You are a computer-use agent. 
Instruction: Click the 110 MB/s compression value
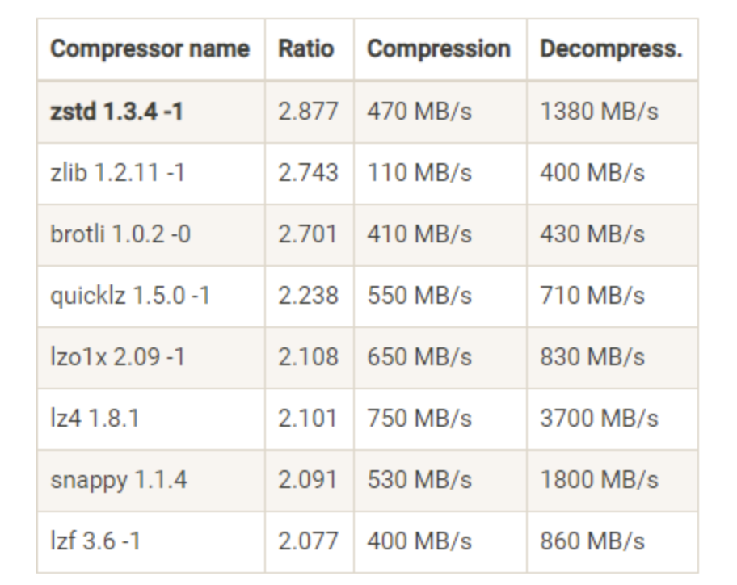pos(419,173)
